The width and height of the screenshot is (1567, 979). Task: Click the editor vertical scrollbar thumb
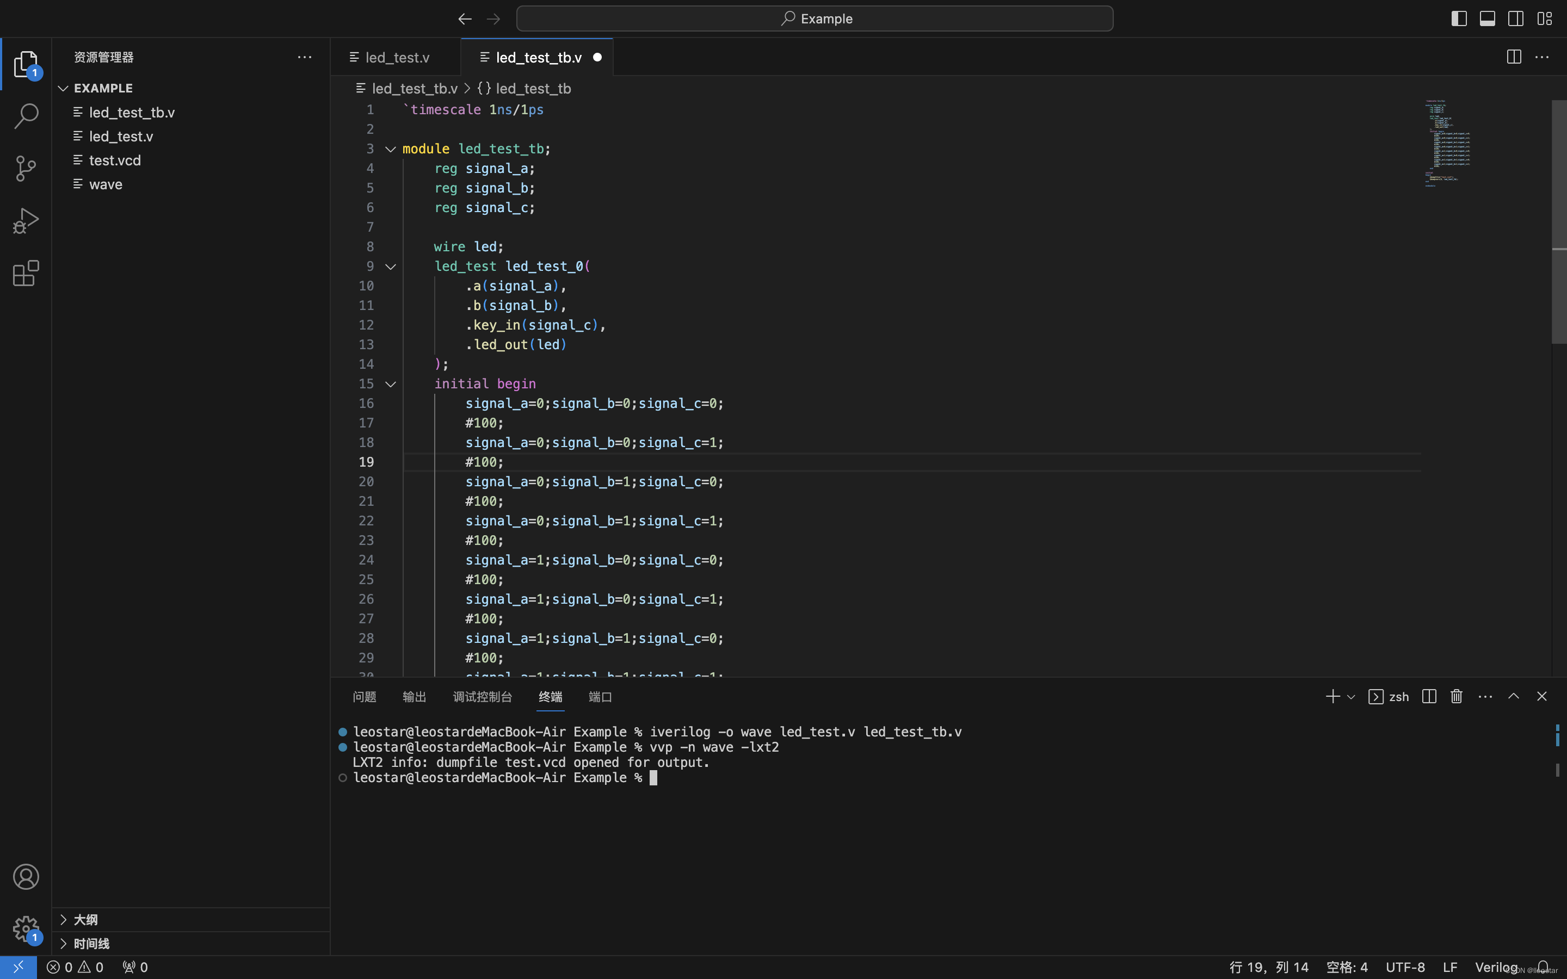tap(1559, 221)
